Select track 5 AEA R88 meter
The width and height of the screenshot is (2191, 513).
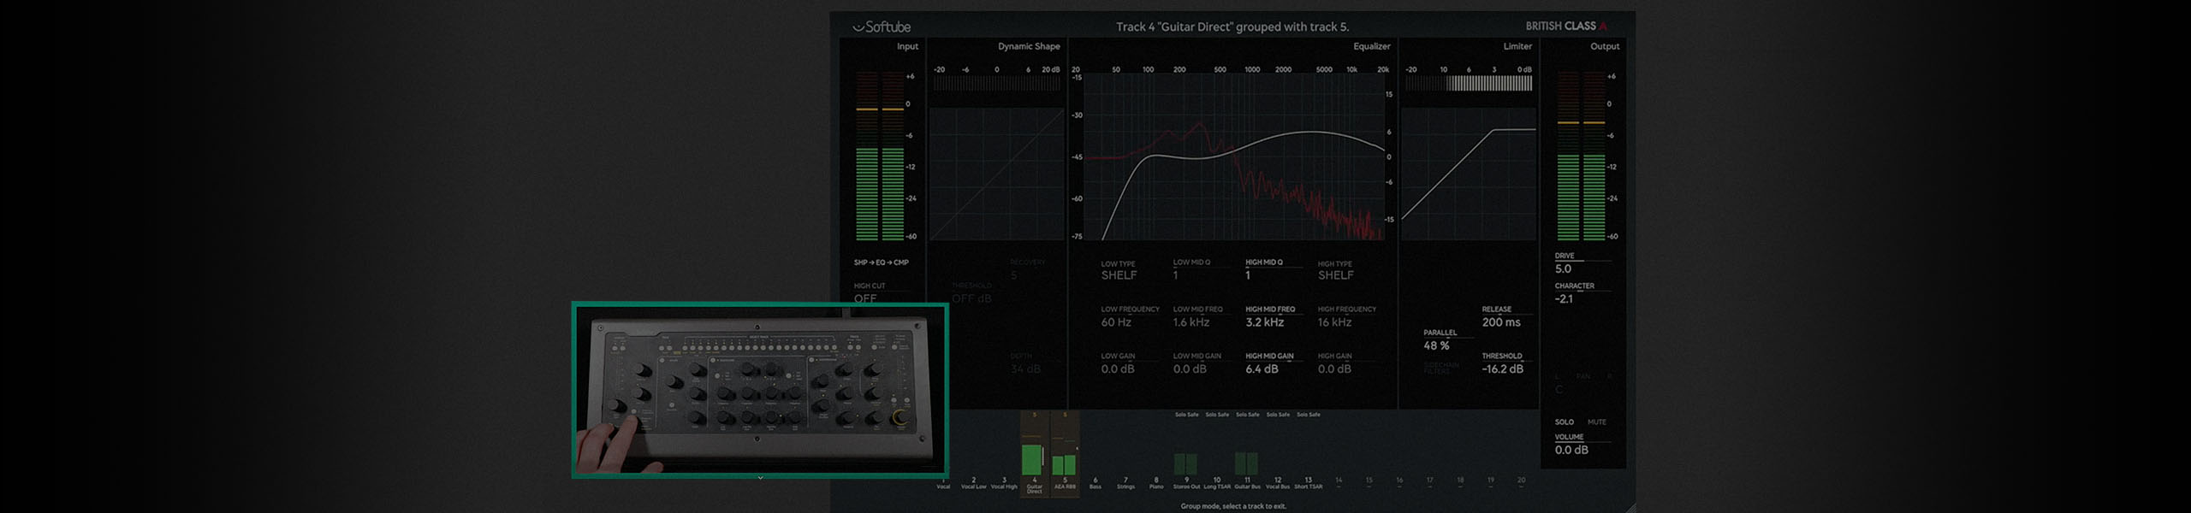tap(1064, 463)
